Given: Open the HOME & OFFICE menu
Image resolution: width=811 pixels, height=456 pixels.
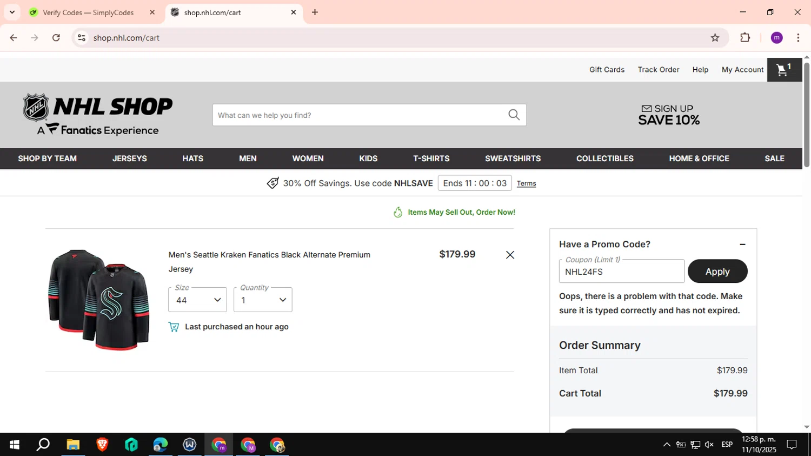Looking at the screenshot, I should pyautogui.click(x=699, y=158).
